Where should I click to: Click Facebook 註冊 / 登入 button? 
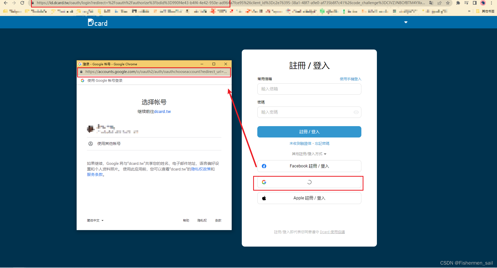309,166
